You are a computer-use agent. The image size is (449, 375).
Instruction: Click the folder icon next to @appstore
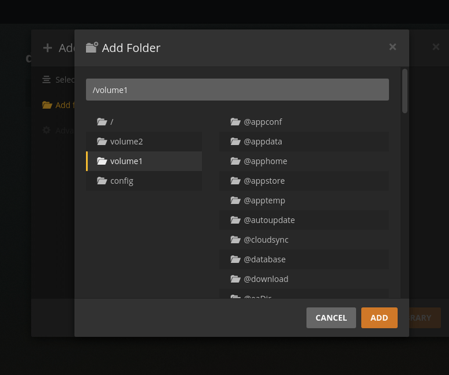point(235,181)
